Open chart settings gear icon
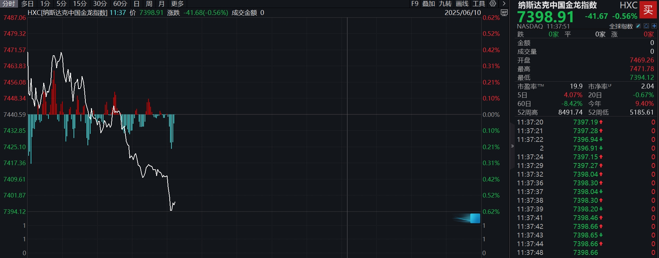 tap(493, 3)
